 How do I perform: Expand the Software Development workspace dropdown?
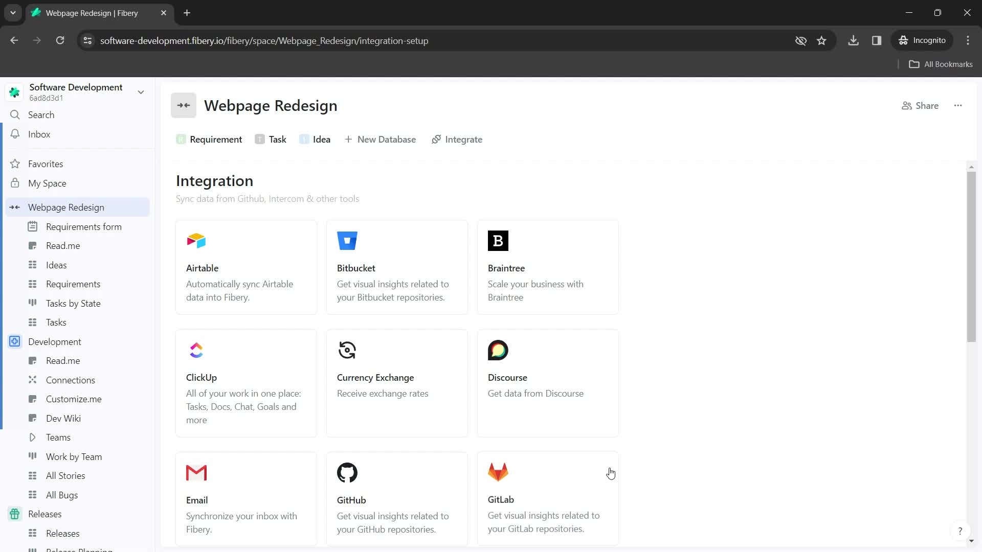[x=141, y=91]
